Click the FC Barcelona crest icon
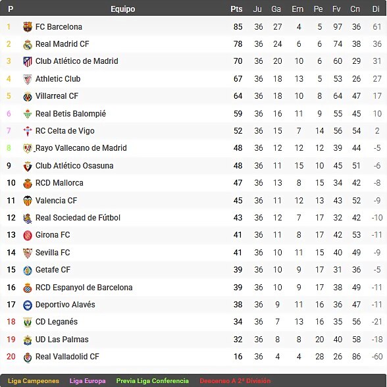The width and height of the screenshot is (387, 387). pos(28,26)
